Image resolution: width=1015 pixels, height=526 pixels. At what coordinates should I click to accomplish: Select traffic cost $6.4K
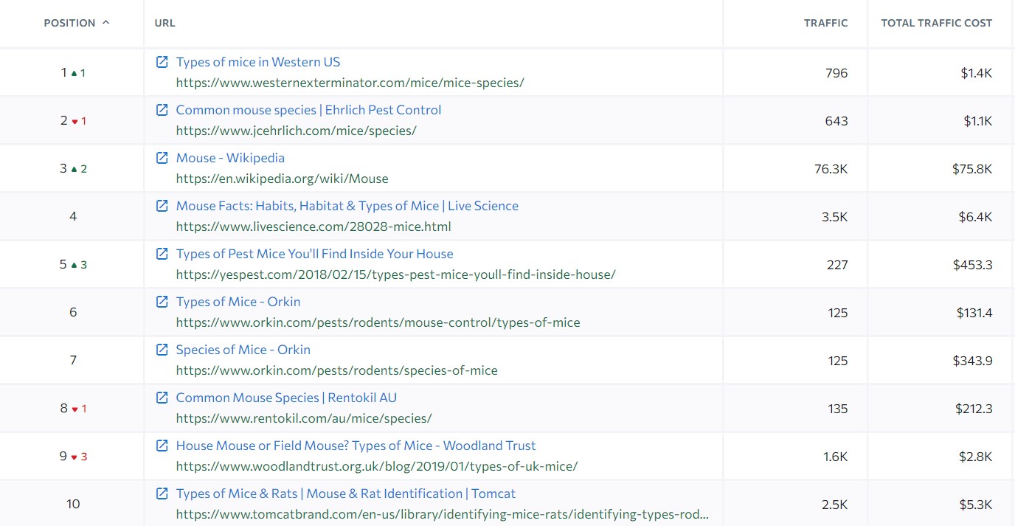click(976, 217)
